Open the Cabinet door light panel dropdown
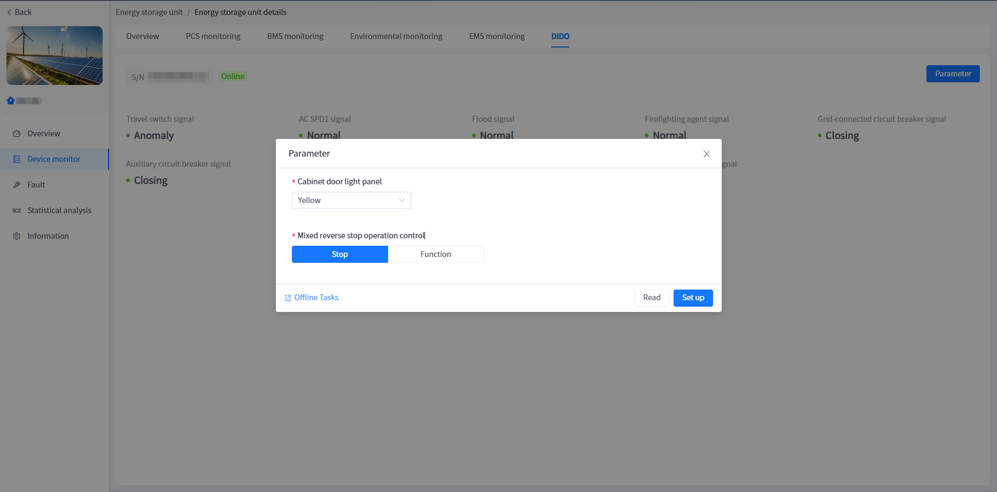Image resolution: width=997 pixels, height=492 pixels. (x=345, y=200)
